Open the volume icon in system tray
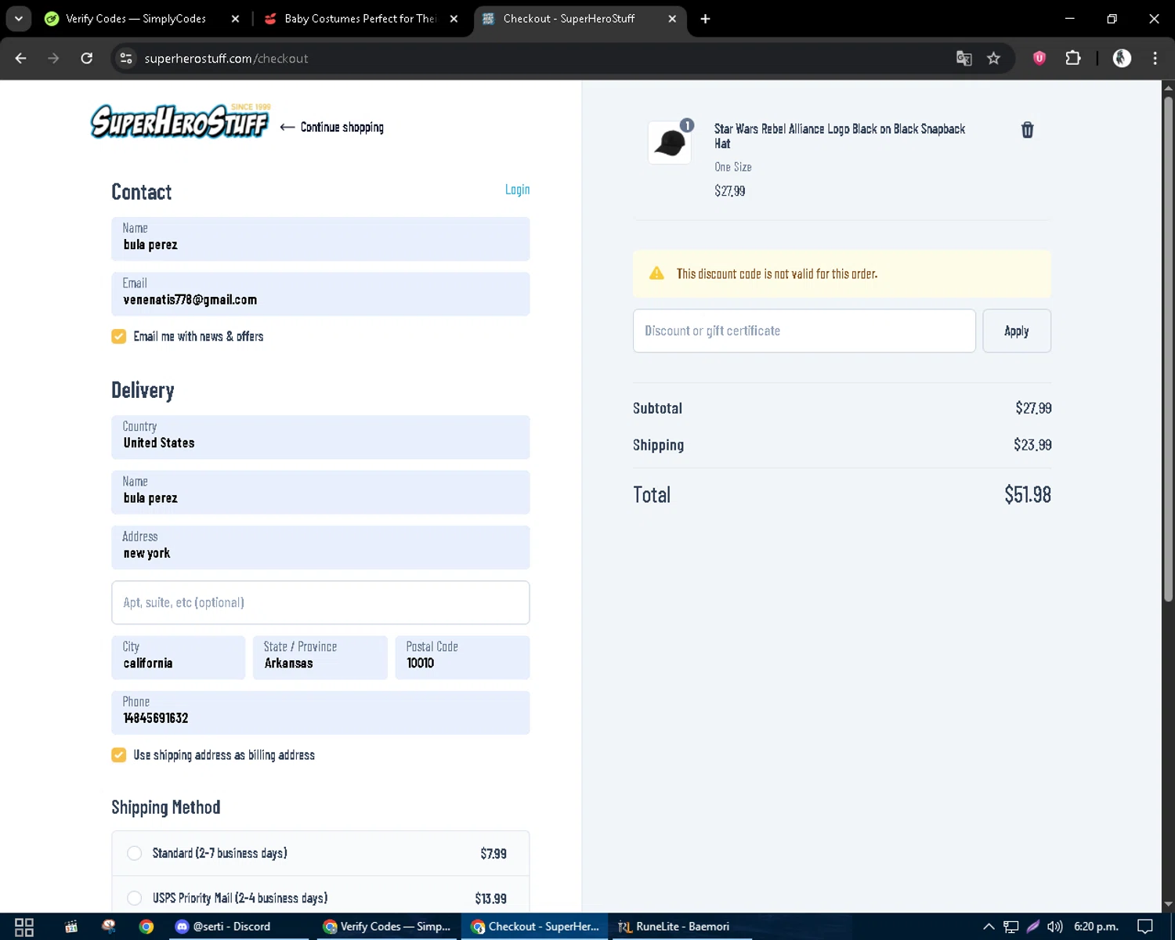 coord(1055,927)
